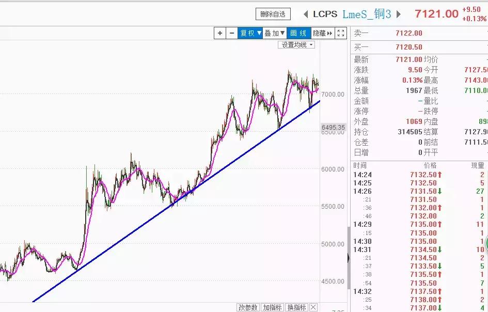Screen dimensions: 488x312
Task: Click the LmeS_铜3 contract name
Action: click(x=367, y=14)
